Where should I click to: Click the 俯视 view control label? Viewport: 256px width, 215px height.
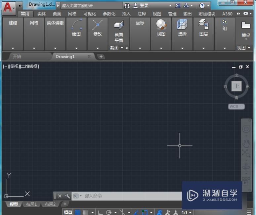pyautogui.click(x=14, y=66)
